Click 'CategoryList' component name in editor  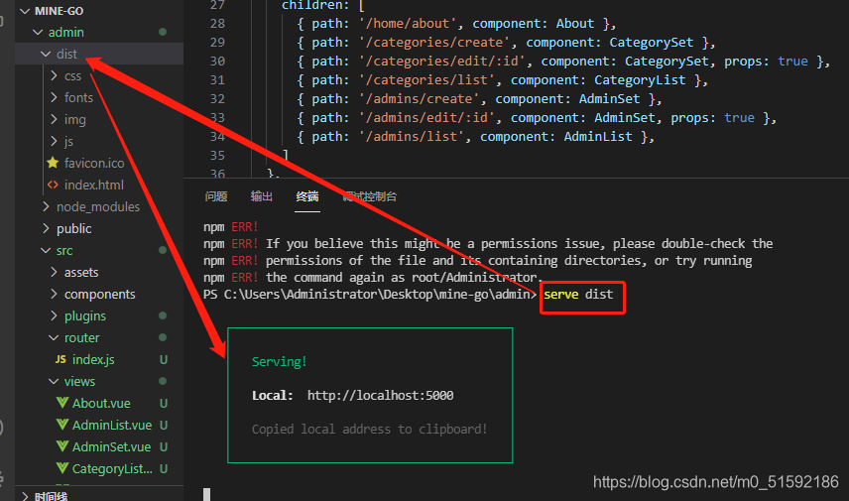pos(640,80)
